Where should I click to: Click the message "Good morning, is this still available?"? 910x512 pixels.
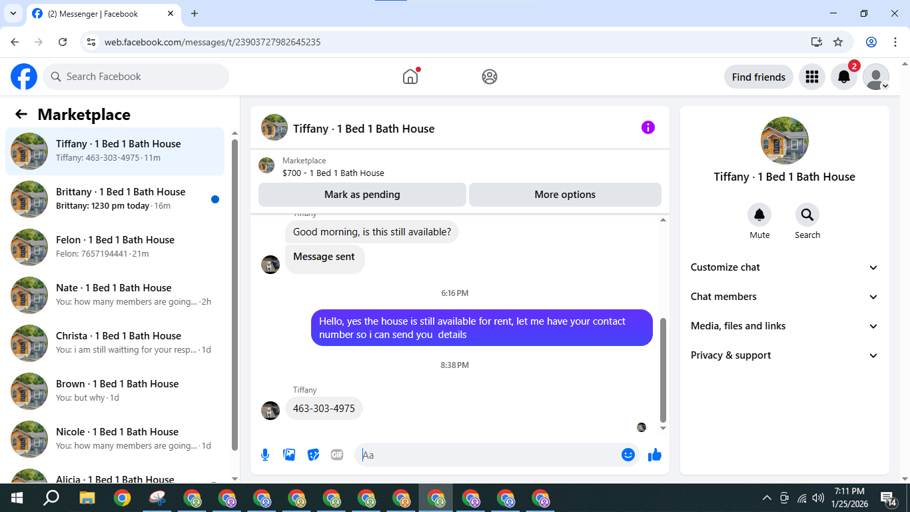(x=372, y=232)
